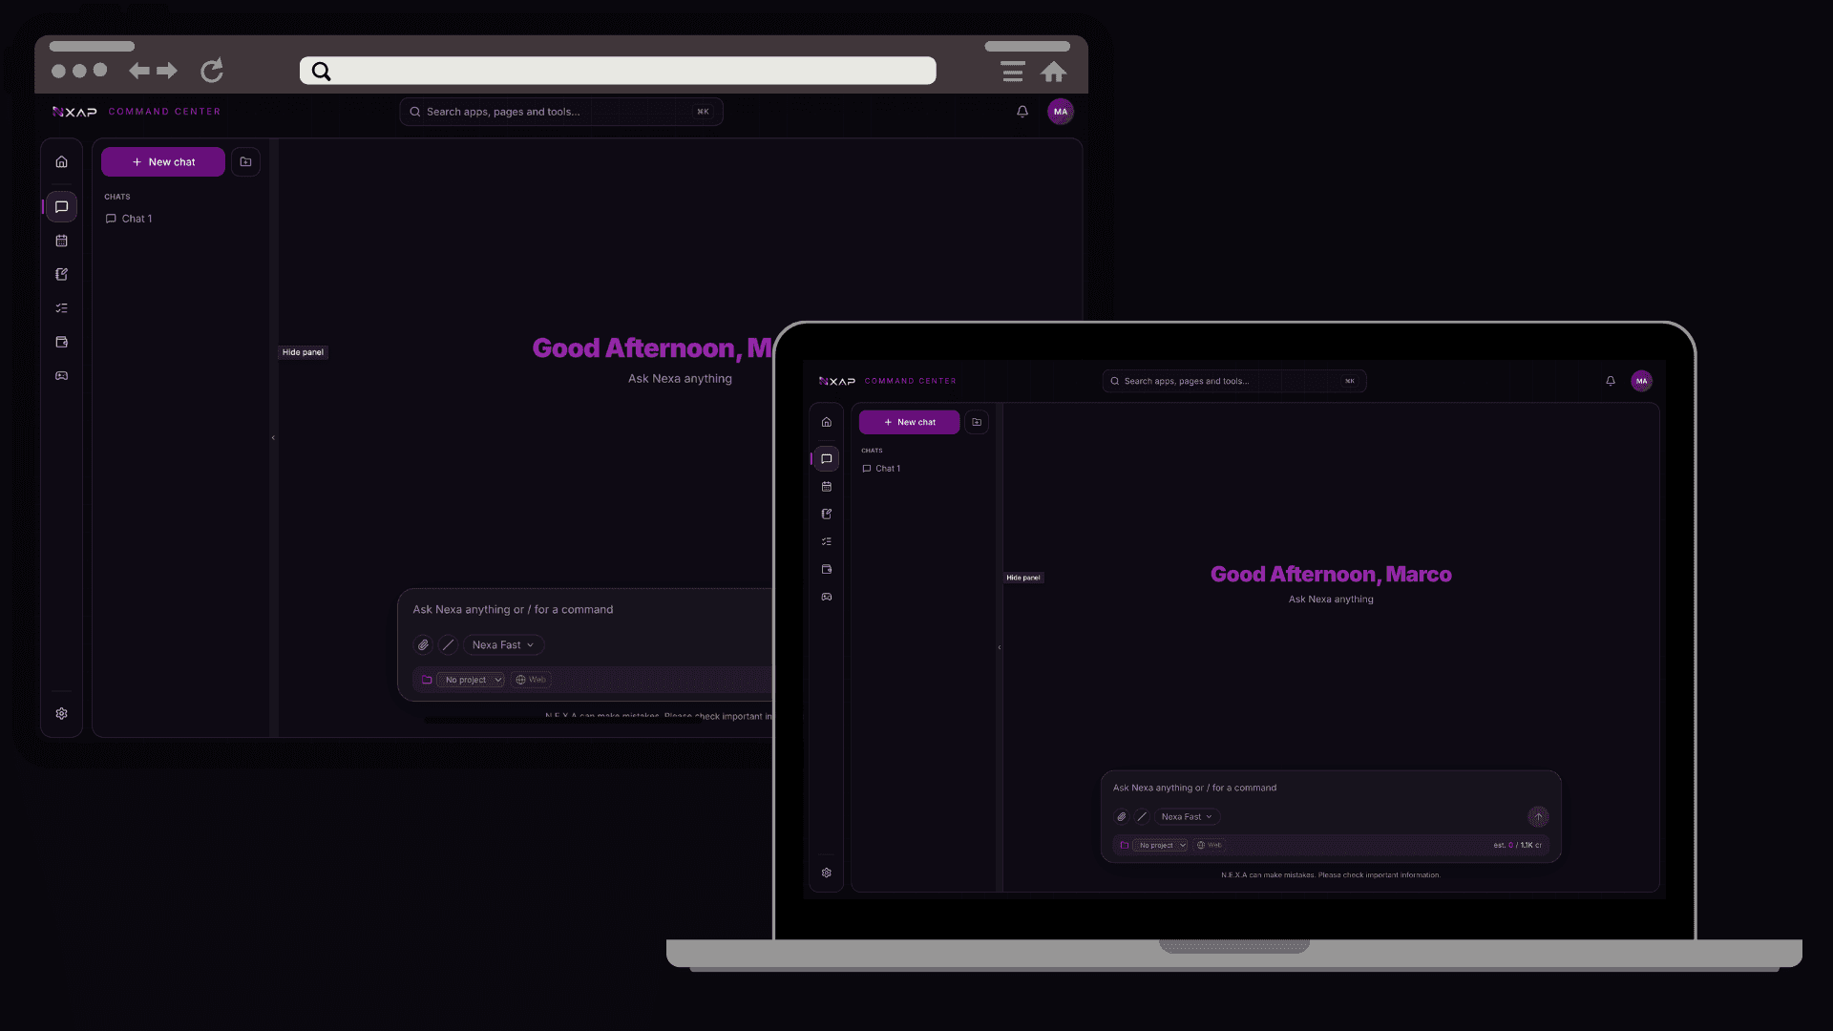Screen dimensions: 1833x1031
Task: Open Wallet icon in browser window sidebar
Action: [x=61, y=342]
